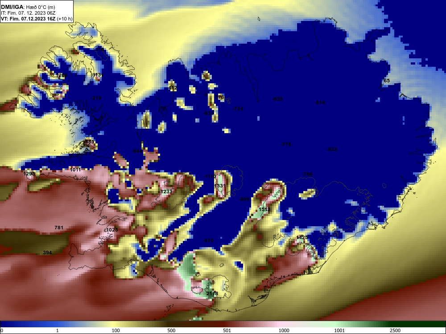Image resolution: width=446 pixels, height=334 pixels.
Task: Click the map value -832
Action: (332, 149)
